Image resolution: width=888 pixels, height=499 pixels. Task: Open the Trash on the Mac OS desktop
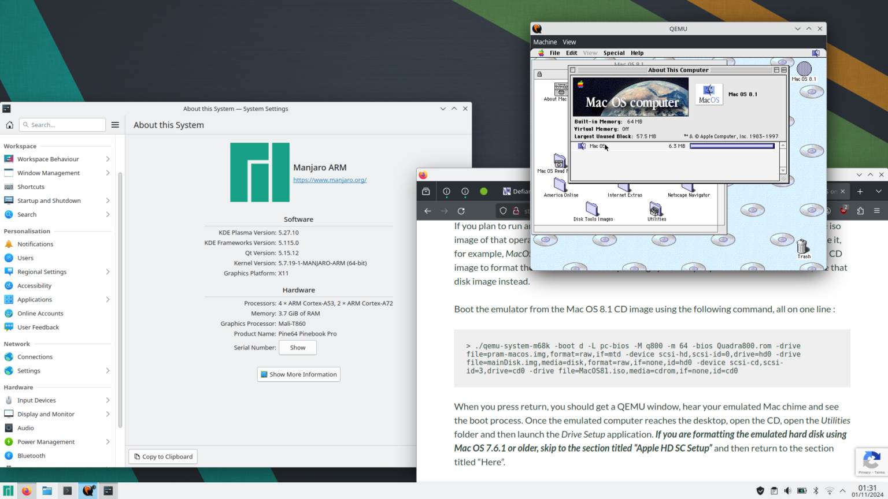(x=803, y=245)
